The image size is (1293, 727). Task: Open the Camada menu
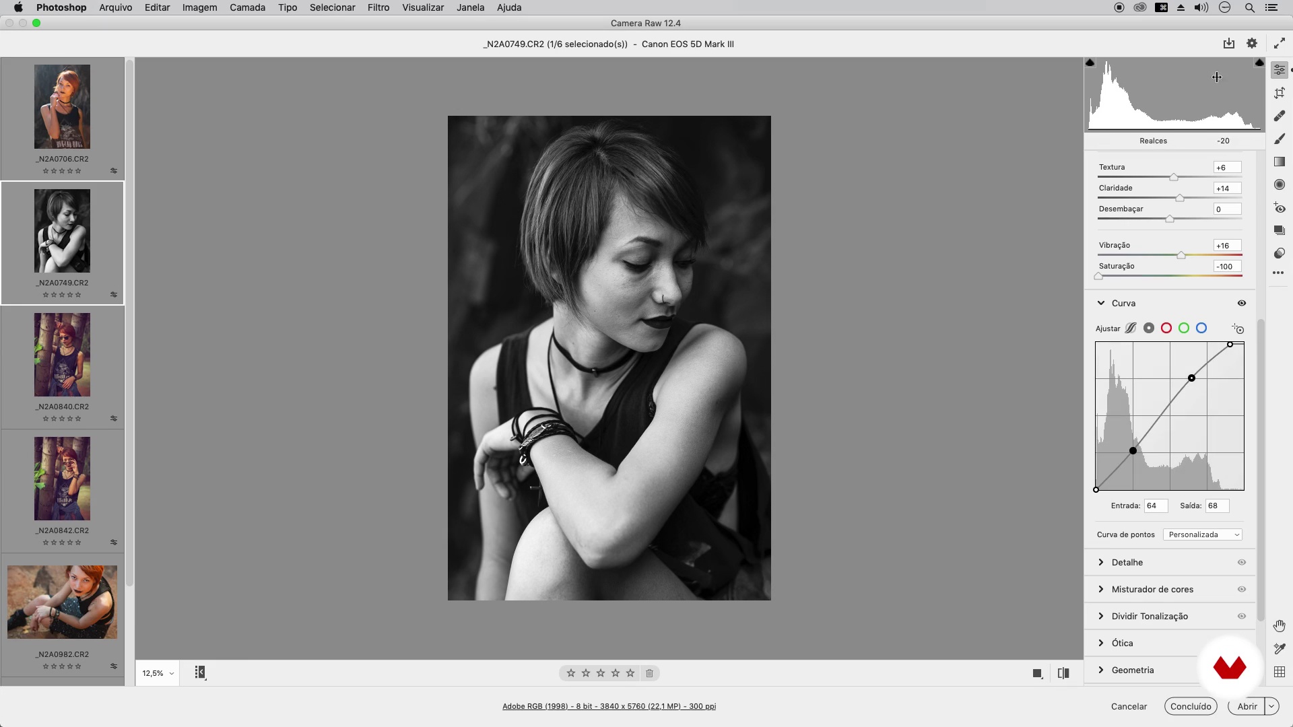pos(247,7)
